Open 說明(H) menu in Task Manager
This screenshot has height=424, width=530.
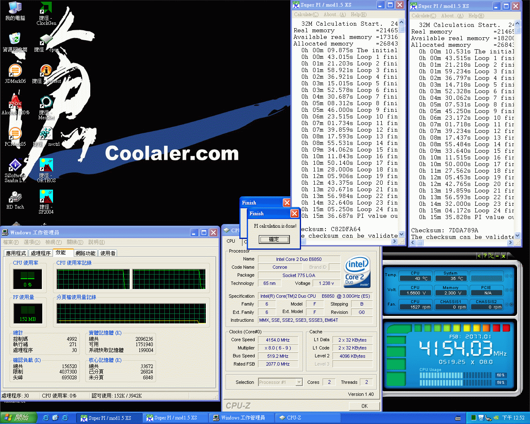coord(96,242)
